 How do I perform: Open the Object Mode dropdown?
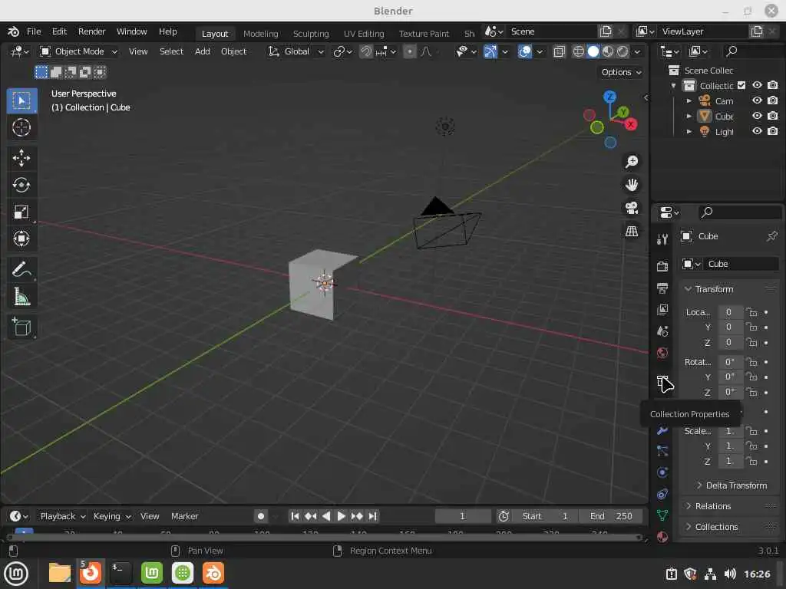point(79,51)
